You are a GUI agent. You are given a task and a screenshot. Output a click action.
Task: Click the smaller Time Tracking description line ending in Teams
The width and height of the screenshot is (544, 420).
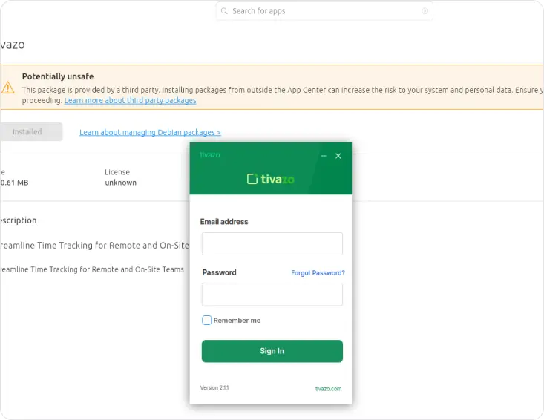[x=92, y=269]
